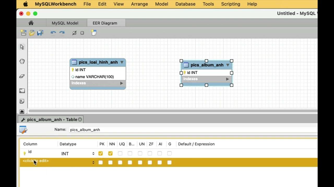Check UN for the id column
This screenshot has width=334, height=187.
pos(140,153)
